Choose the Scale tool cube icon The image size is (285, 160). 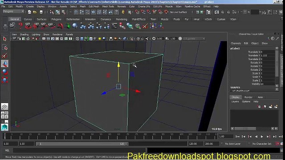pos(5,80)
